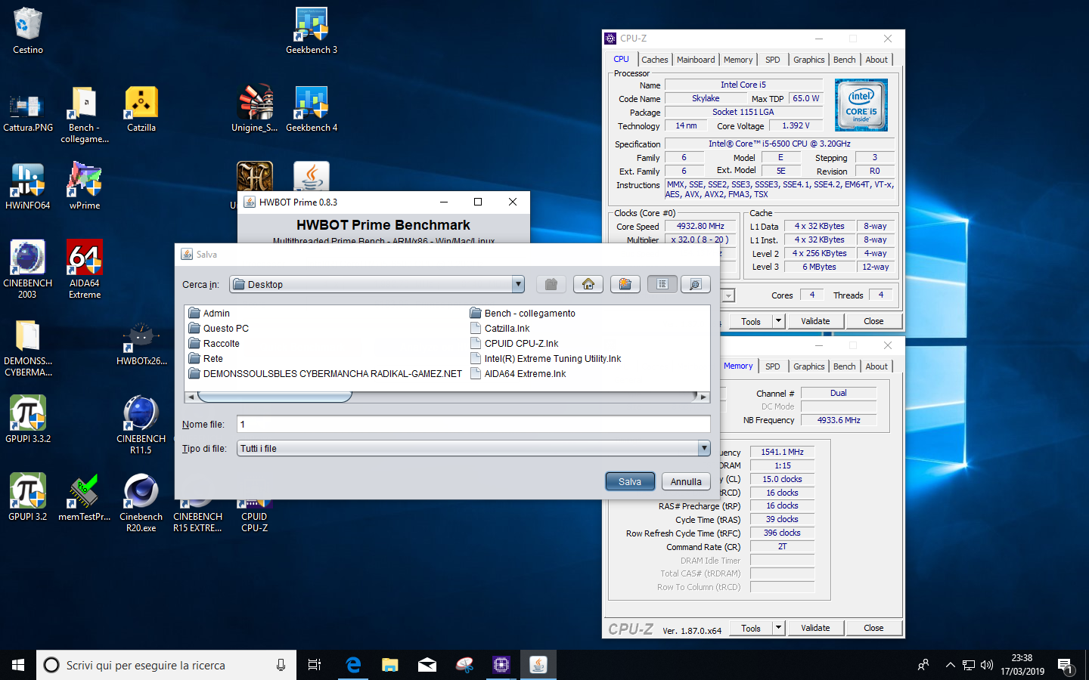
Task: Select the Admin folder in file list
Action: pyautogui.click(x=209, y=313)
